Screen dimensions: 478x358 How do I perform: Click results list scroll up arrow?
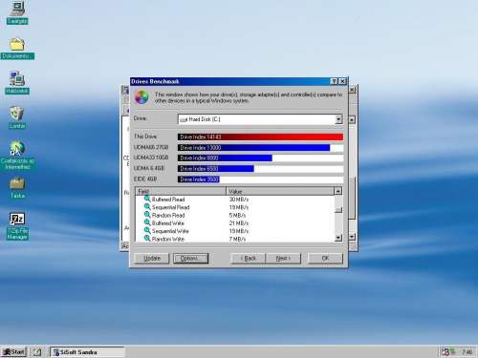pyautogui.click(x=338, y=191)
